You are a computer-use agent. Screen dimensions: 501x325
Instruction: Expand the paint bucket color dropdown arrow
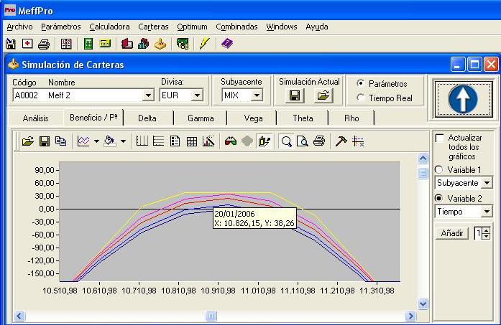click(123, 141)
